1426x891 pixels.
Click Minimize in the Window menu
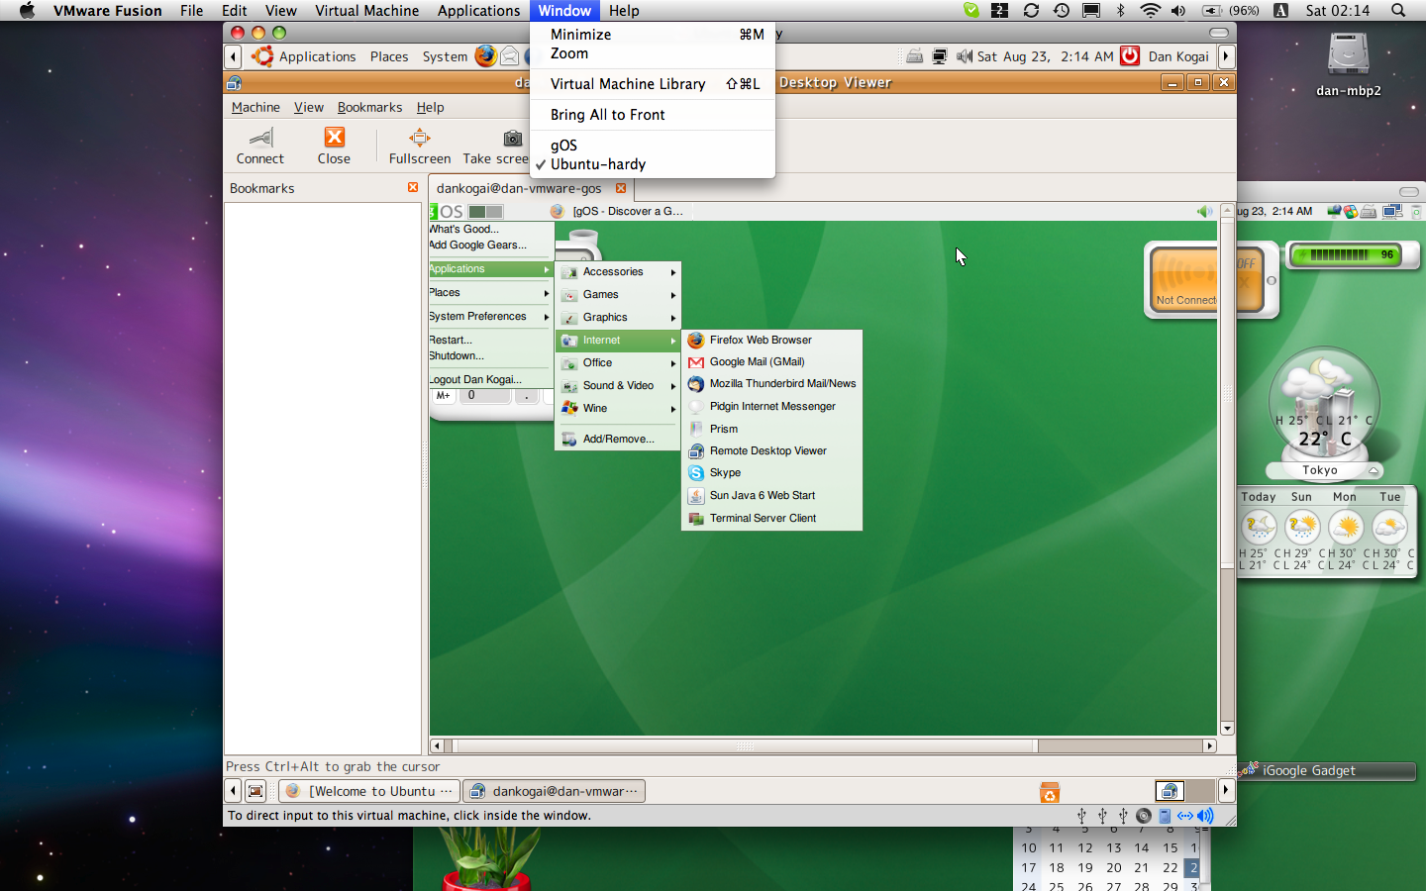point(653,35)
